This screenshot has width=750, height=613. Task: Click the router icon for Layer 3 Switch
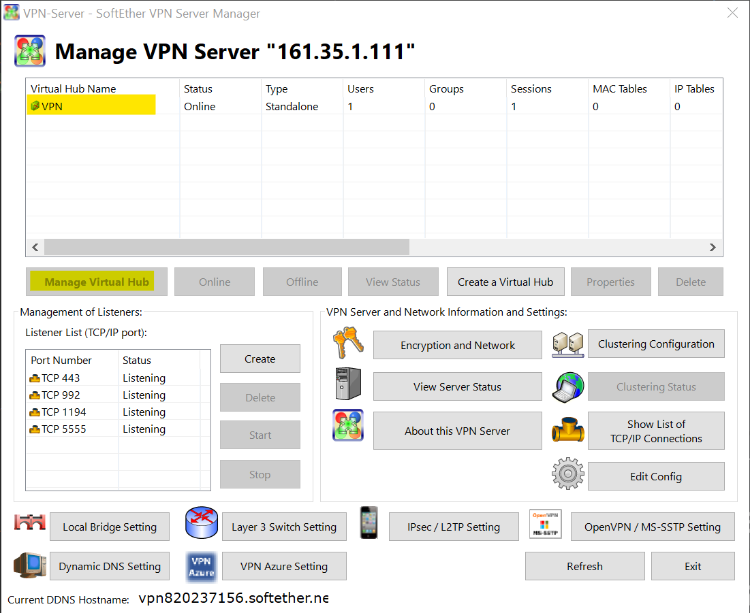[202, 523]
